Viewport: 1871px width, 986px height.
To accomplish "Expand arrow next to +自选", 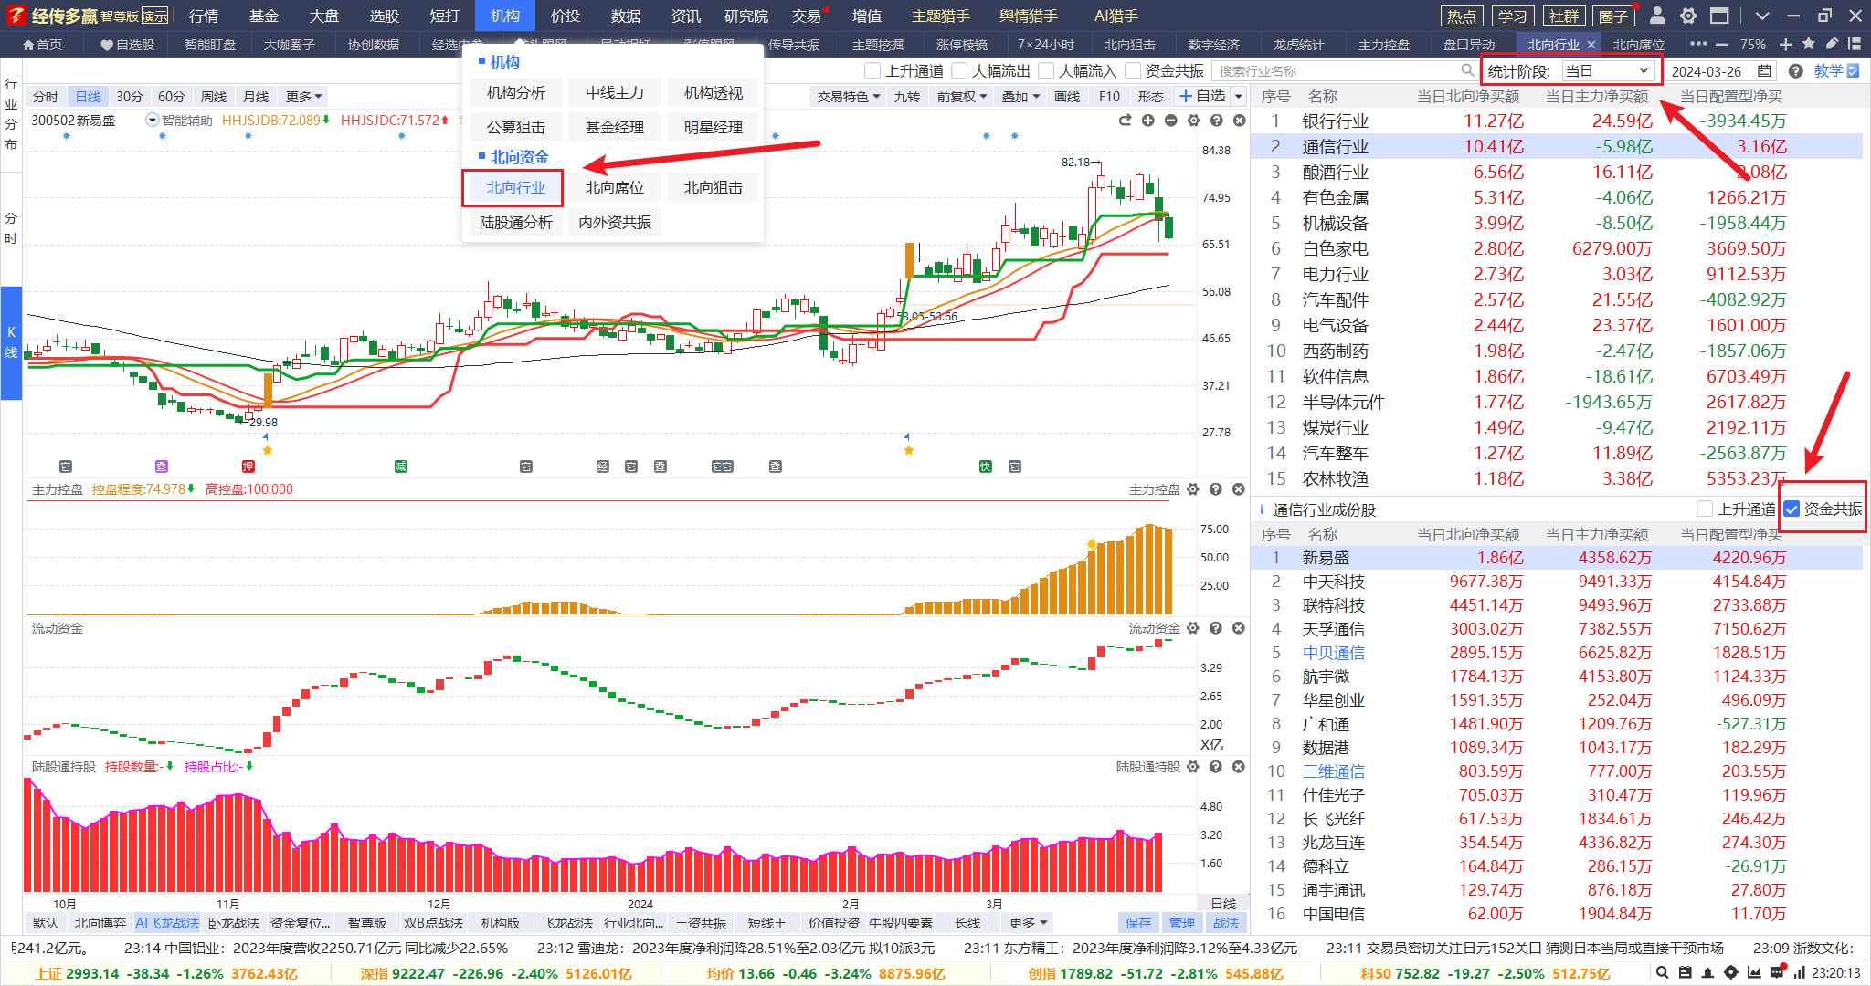I will (1239, 96).
